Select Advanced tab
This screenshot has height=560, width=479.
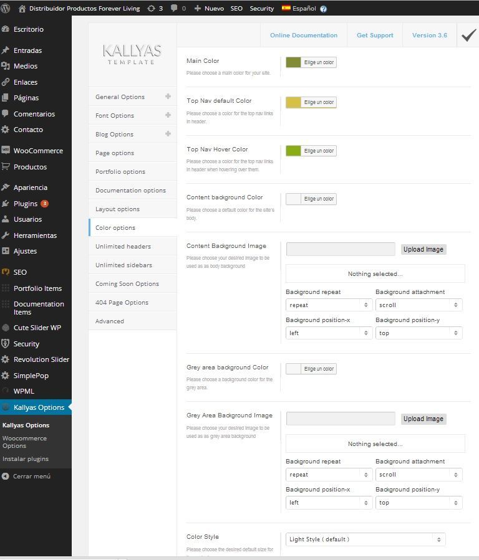tap(133, 321)
